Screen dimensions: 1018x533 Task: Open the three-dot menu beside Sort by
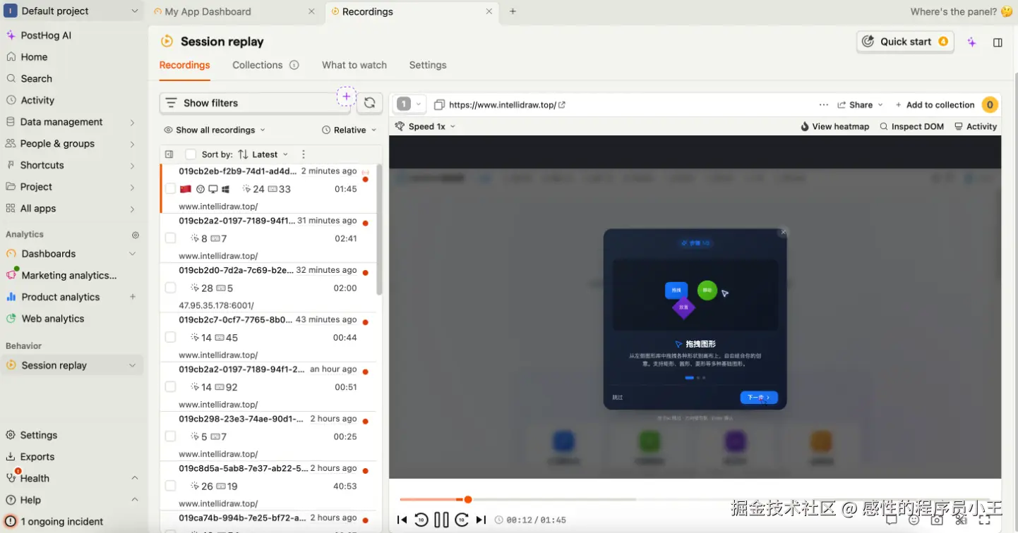coord(304,154)
